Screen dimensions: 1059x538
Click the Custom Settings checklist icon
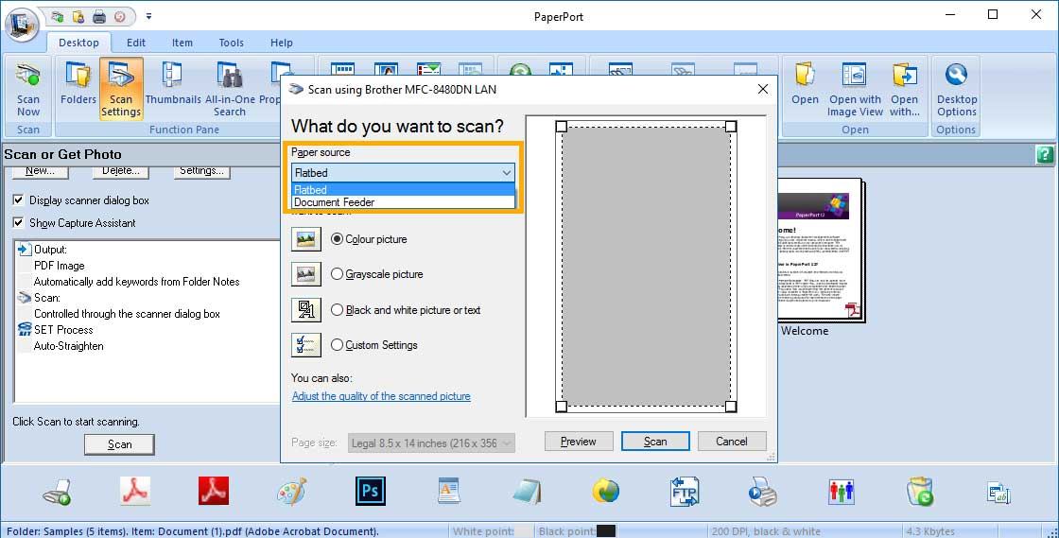click(306, 345)
